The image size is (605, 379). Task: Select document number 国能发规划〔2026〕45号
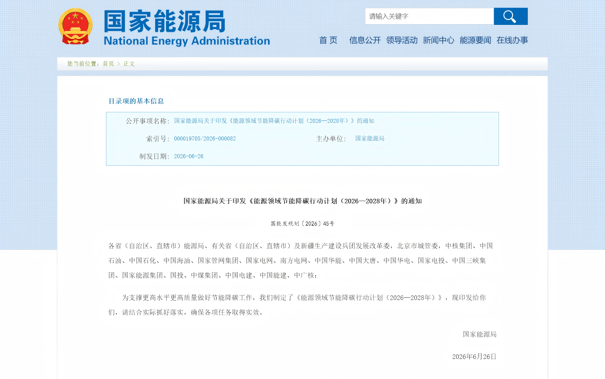302,223
